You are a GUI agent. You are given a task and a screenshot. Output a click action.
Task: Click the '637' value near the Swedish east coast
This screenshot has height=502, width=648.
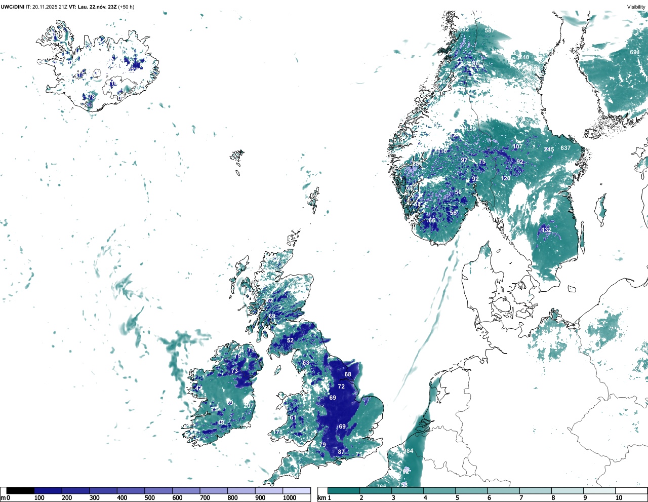pos(565,148)
